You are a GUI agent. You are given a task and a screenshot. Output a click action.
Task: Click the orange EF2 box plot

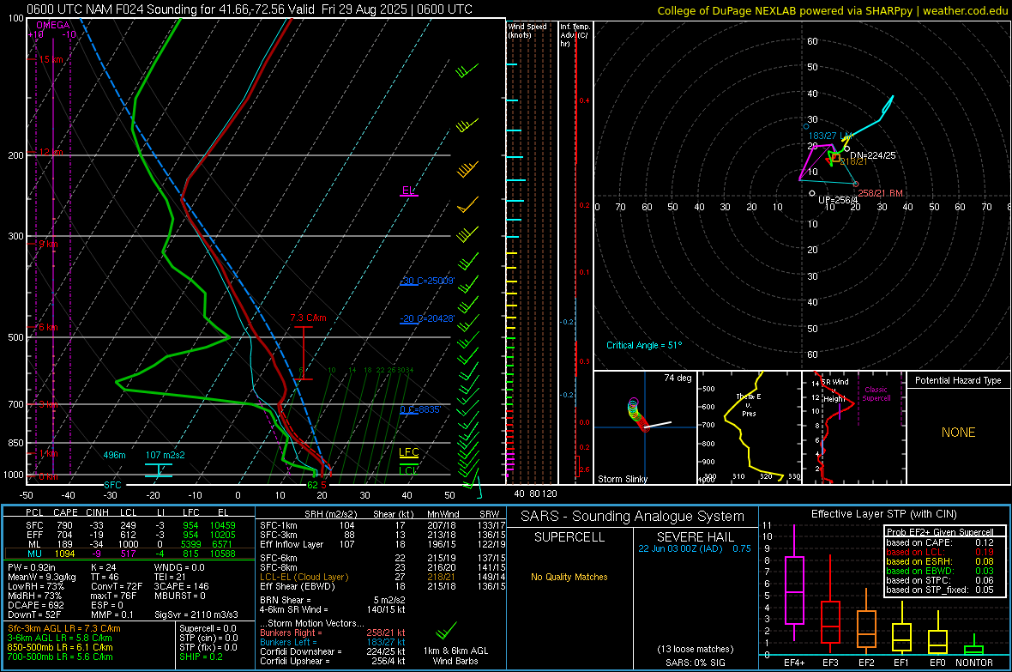click(x=866, y=629)
